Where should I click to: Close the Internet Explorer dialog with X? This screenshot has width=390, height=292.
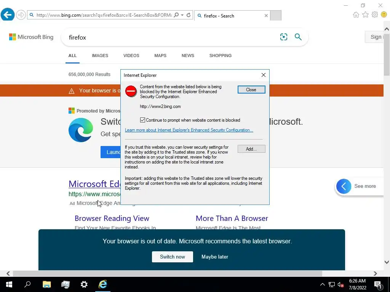click(264, 75)
